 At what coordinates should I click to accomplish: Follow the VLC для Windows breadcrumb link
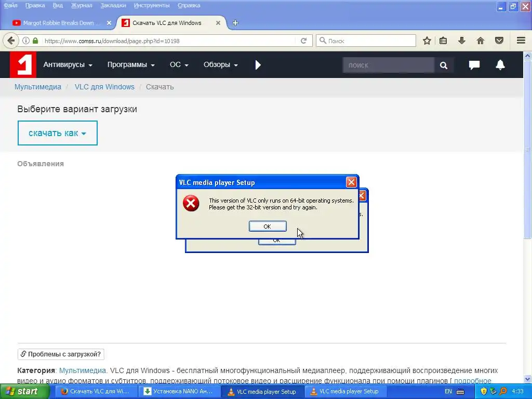(x=104, y=87)
